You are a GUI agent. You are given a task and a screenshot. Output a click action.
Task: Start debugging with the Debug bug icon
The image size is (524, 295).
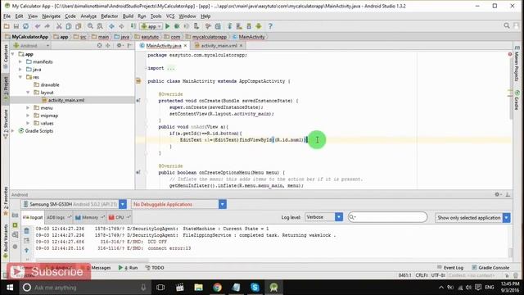(177, 26)
